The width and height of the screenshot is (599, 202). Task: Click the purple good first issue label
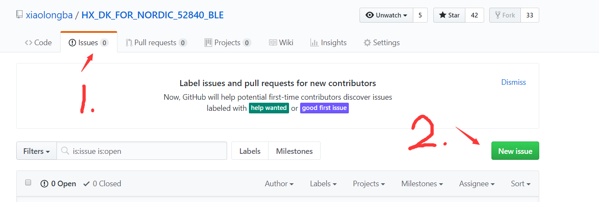[324, 108]
